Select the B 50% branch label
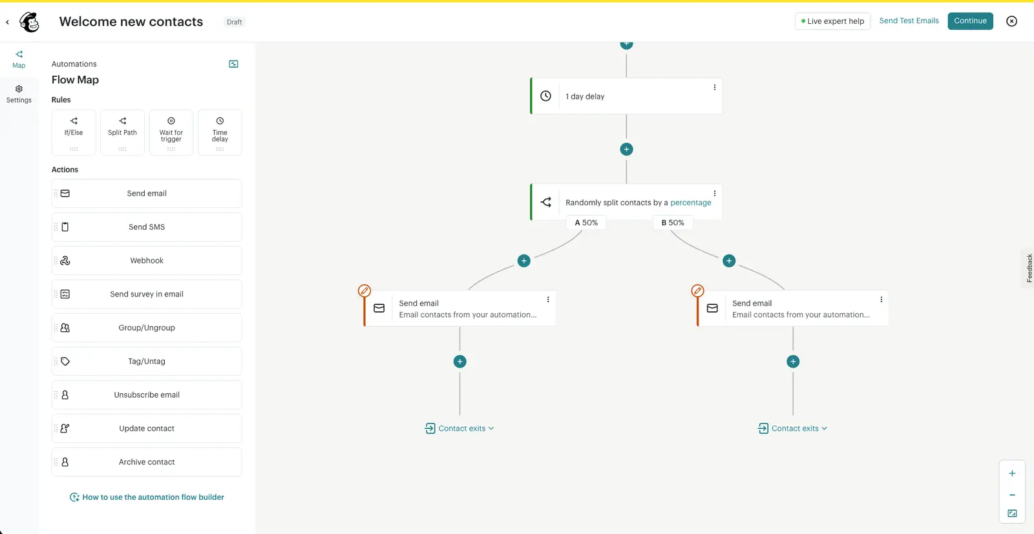 pyautogui.click(x=673, y=222)
